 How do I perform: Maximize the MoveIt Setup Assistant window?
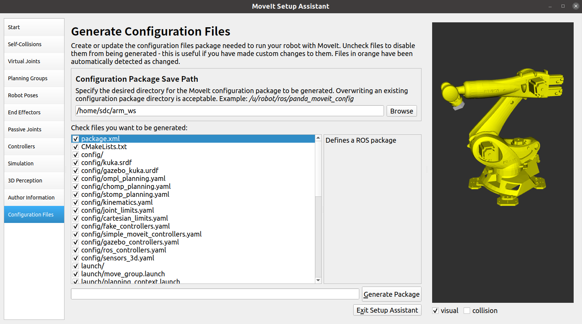pyautogui.click(x=563, y=6)
